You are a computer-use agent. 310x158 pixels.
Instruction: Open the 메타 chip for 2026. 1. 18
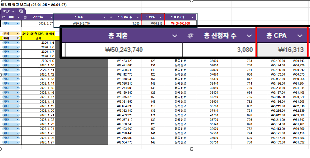pyautogui.click(x=11, y=101)
